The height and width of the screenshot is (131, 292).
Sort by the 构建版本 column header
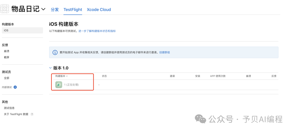pyautogui.click(x=61, y=76)
